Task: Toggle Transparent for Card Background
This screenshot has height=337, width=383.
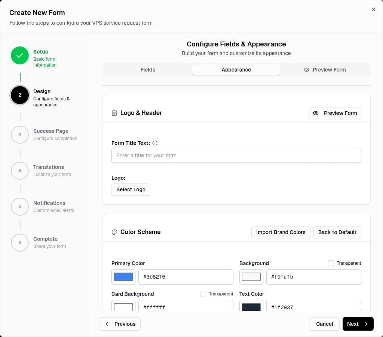Action: (x=203, y=294)
